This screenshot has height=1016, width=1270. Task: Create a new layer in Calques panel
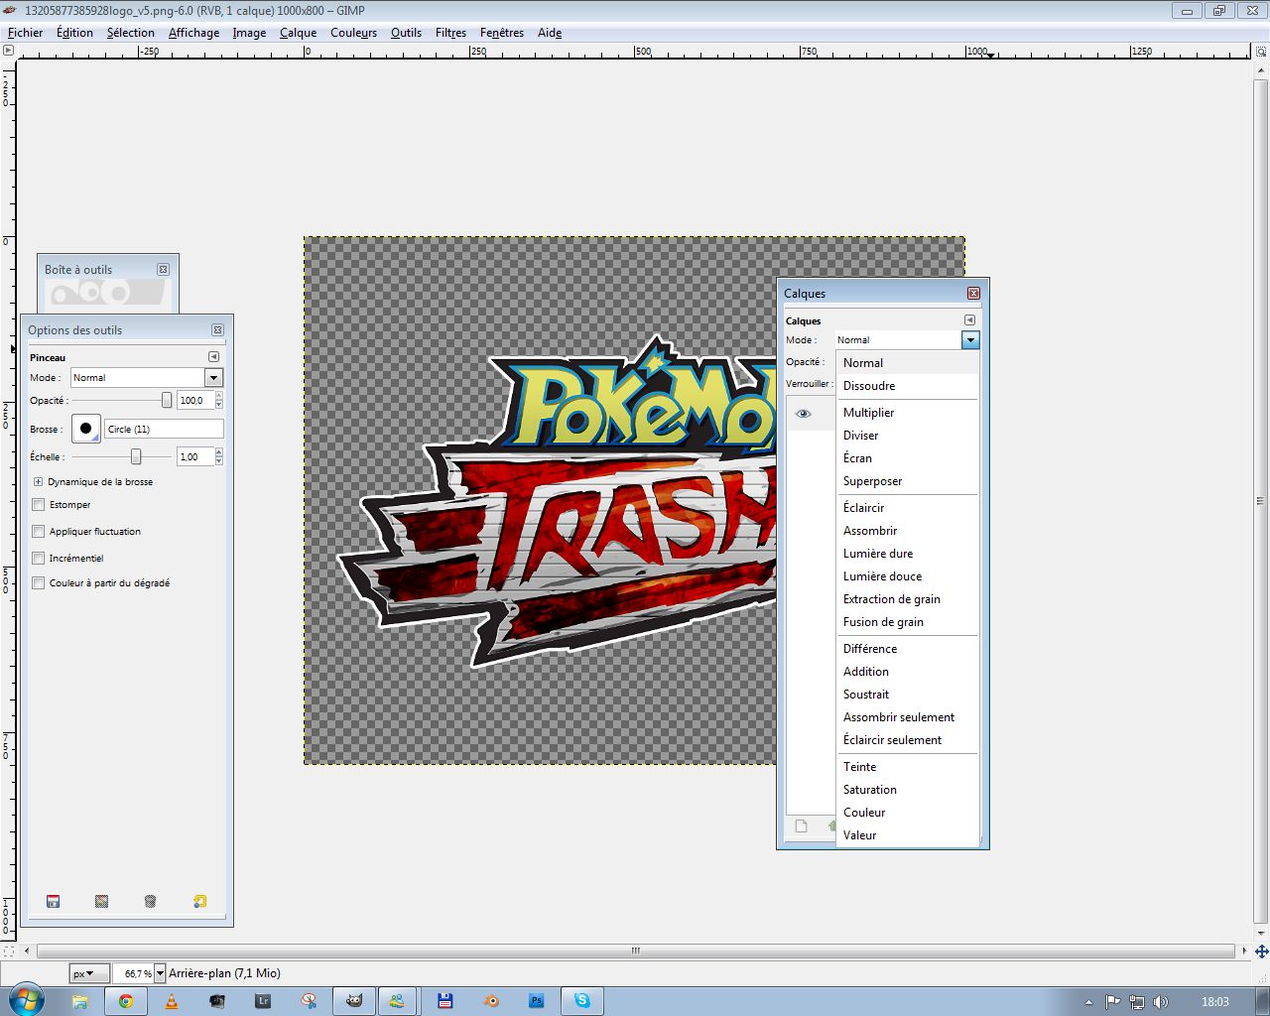(802, 825)
